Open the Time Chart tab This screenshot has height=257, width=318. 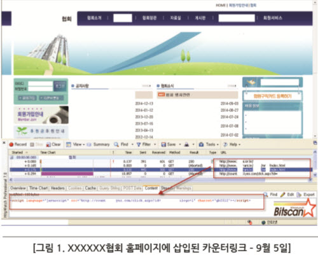pos(38,188)
